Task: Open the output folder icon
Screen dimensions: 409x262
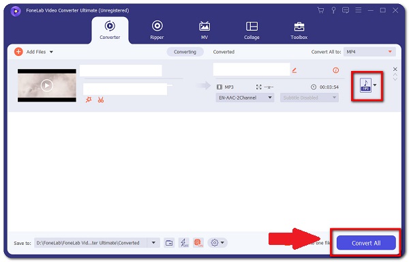Action: coord(169,243)
